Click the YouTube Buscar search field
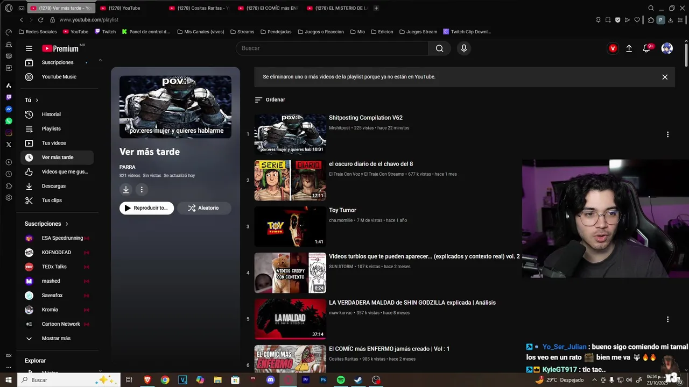 click(x=332, y=48)
